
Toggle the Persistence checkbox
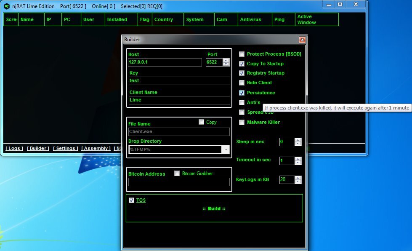(242, 93)
